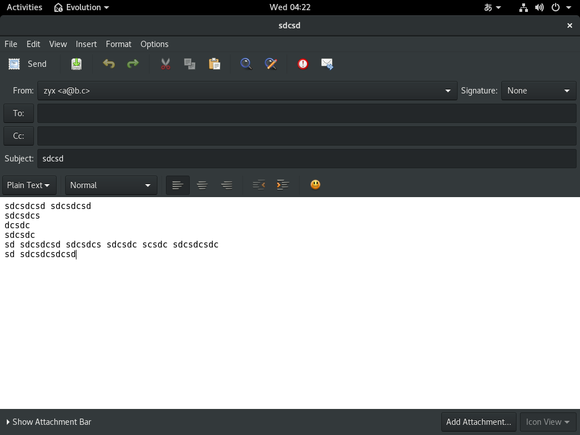
Task: Click the last line 'sd sdcsdcsdcsd'
Action: pos(40,254)
